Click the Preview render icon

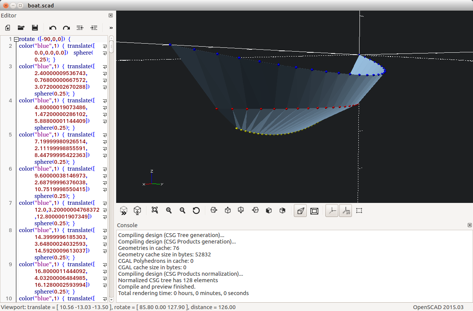point(124,210)
